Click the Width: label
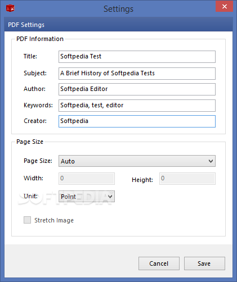Screen dimensions: 237x282 pyautogui.click(x=33, y=178)
